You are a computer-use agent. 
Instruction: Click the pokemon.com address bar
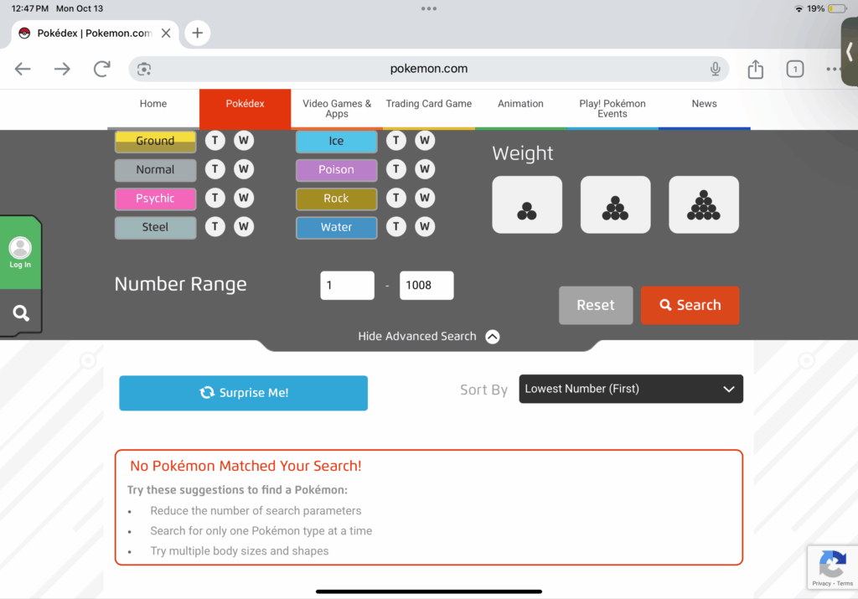click(428, 69)
